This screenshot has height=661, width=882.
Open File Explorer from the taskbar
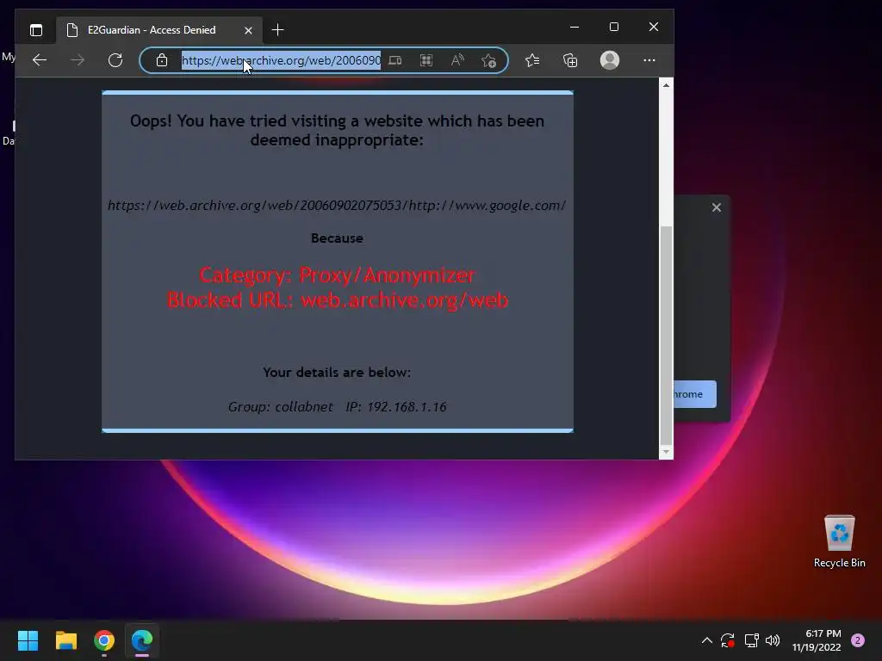click(x=65, y=640)
